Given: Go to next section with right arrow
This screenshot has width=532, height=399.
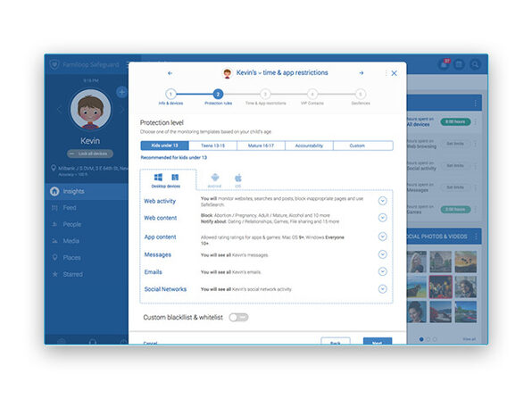Looking at the screenshot, I should point(362,73).
